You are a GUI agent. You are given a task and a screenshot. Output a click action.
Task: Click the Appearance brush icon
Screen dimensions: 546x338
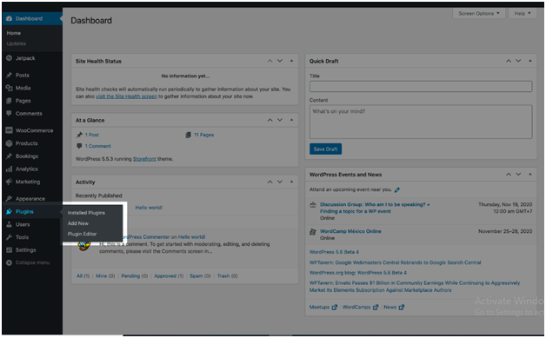click(9, 198)
